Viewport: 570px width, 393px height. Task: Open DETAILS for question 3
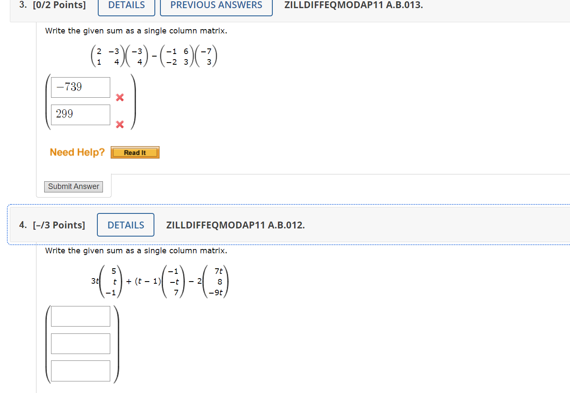point(126,5)
